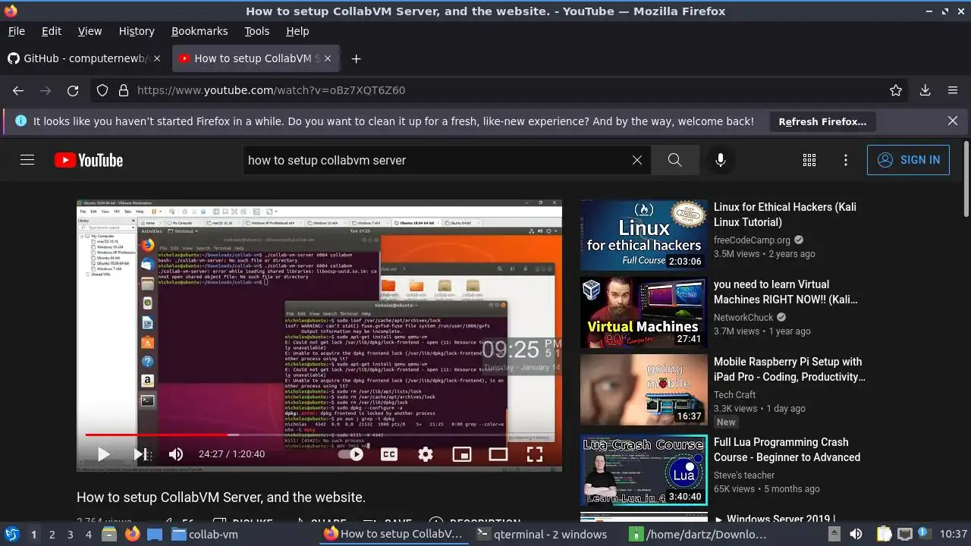971x546 pixels.
Task: Open Firefox downloads panel
Action: 925,90
